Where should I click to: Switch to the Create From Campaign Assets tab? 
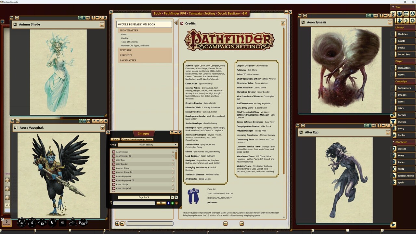tap(137, 139)
